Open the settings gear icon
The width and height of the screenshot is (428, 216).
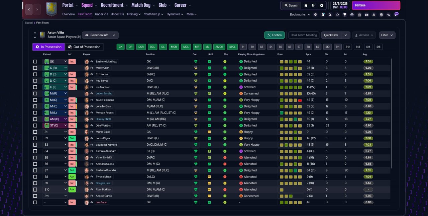322,5
